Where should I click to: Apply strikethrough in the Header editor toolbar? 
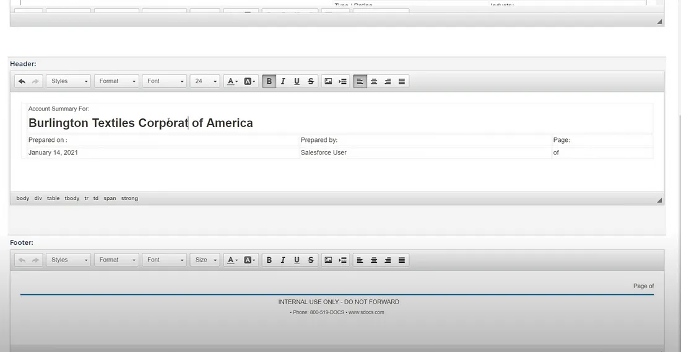point(311,81)
